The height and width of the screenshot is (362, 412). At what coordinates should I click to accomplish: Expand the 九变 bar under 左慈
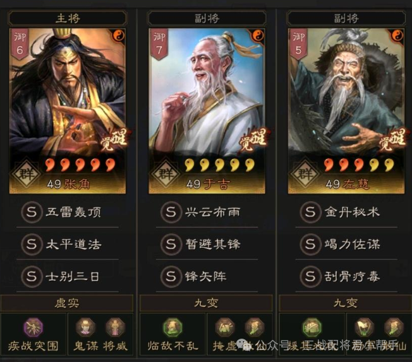click(x=346, y=303)
